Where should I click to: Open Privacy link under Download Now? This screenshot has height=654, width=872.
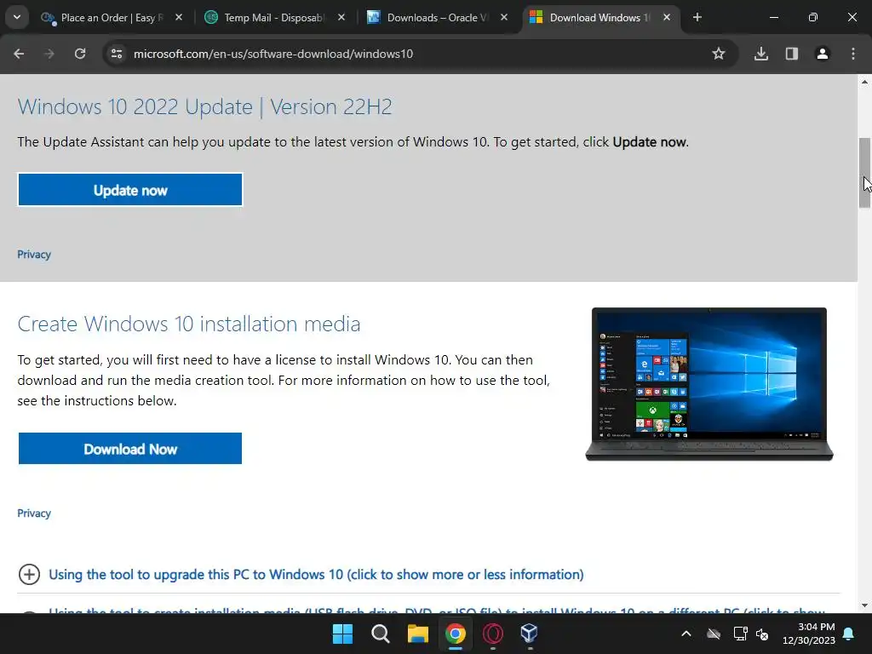(34, 513)
